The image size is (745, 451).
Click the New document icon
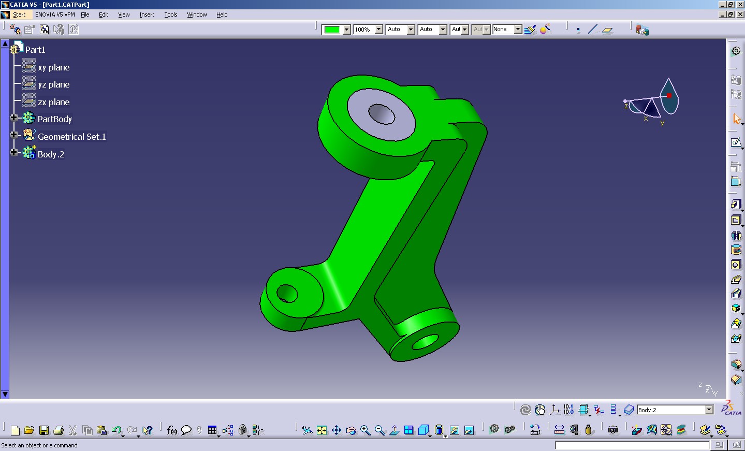15,430
